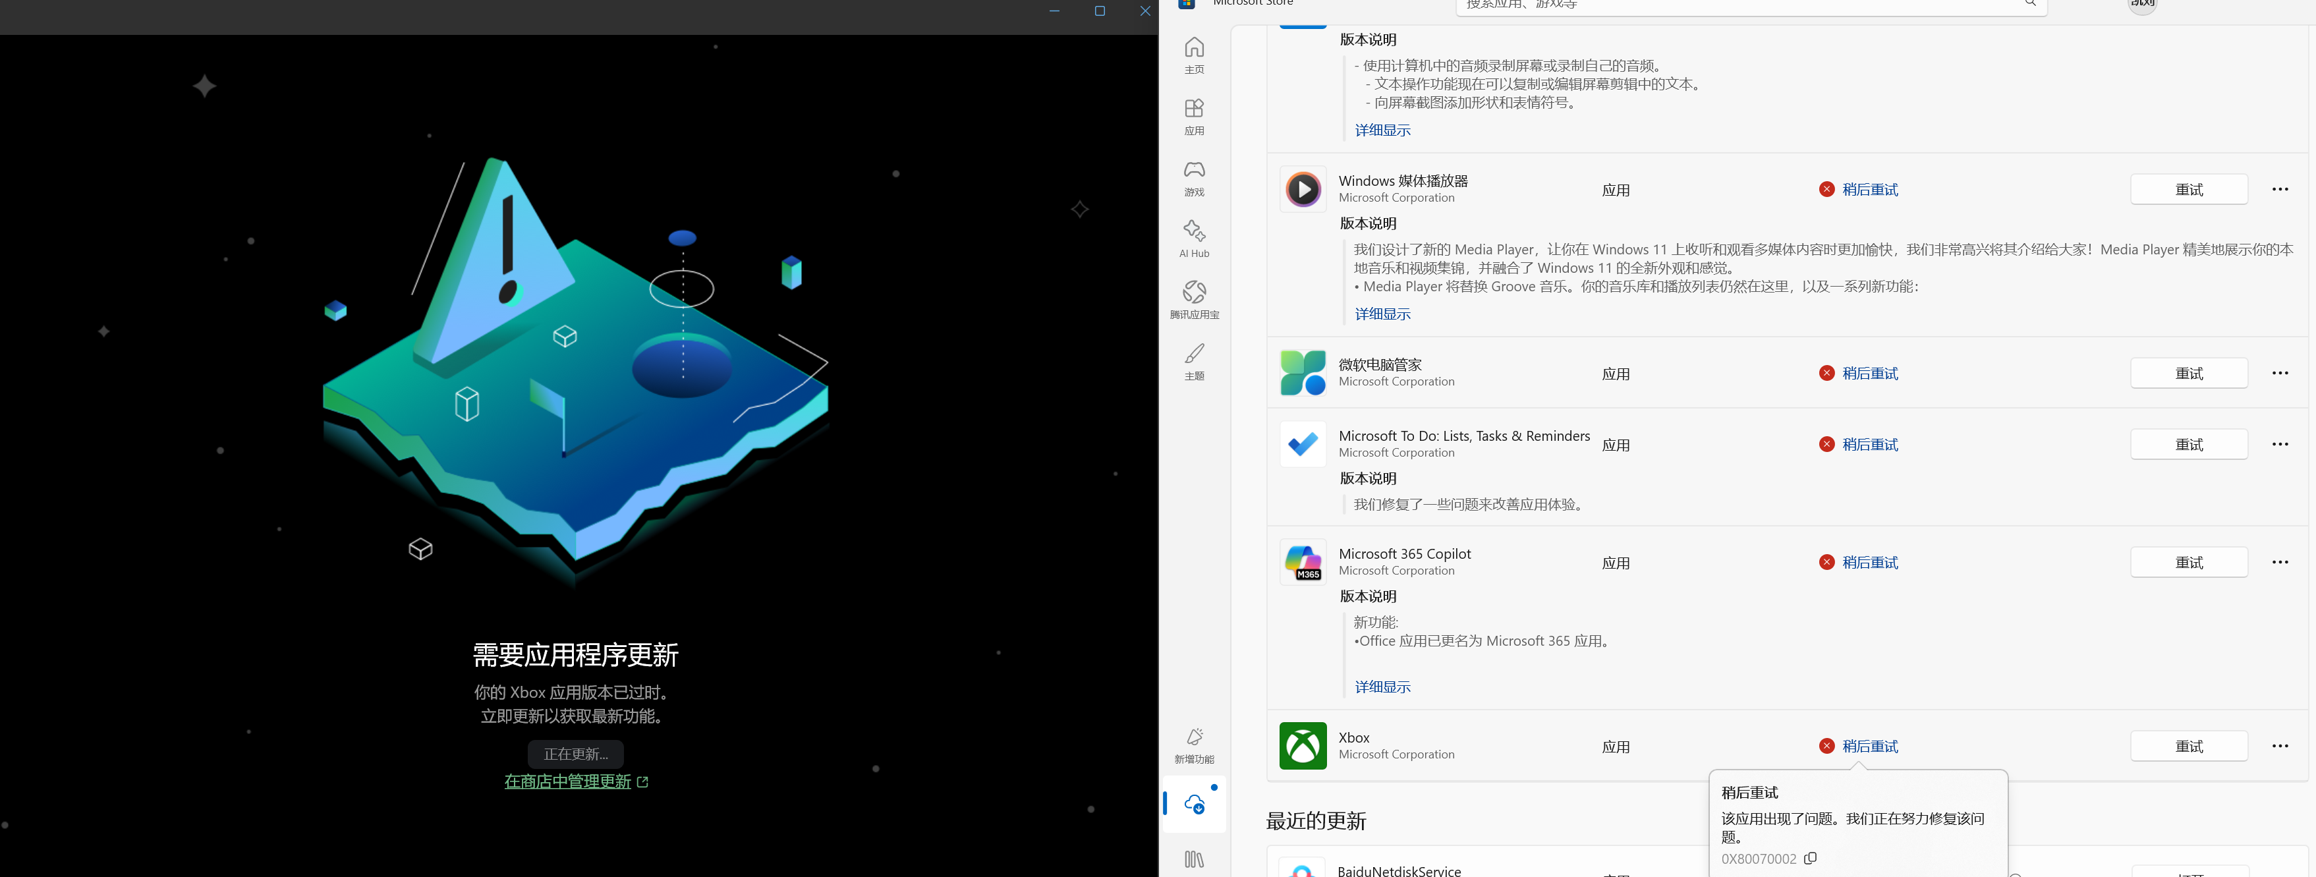Screen dimensions: 2316x877
Task: Click the 微软电脑管家 app icon
Action: coord(1303,372)
